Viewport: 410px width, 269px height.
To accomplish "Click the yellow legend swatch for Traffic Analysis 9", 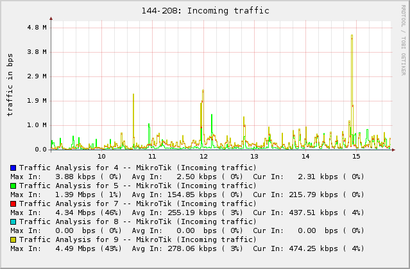I will 13,239.
